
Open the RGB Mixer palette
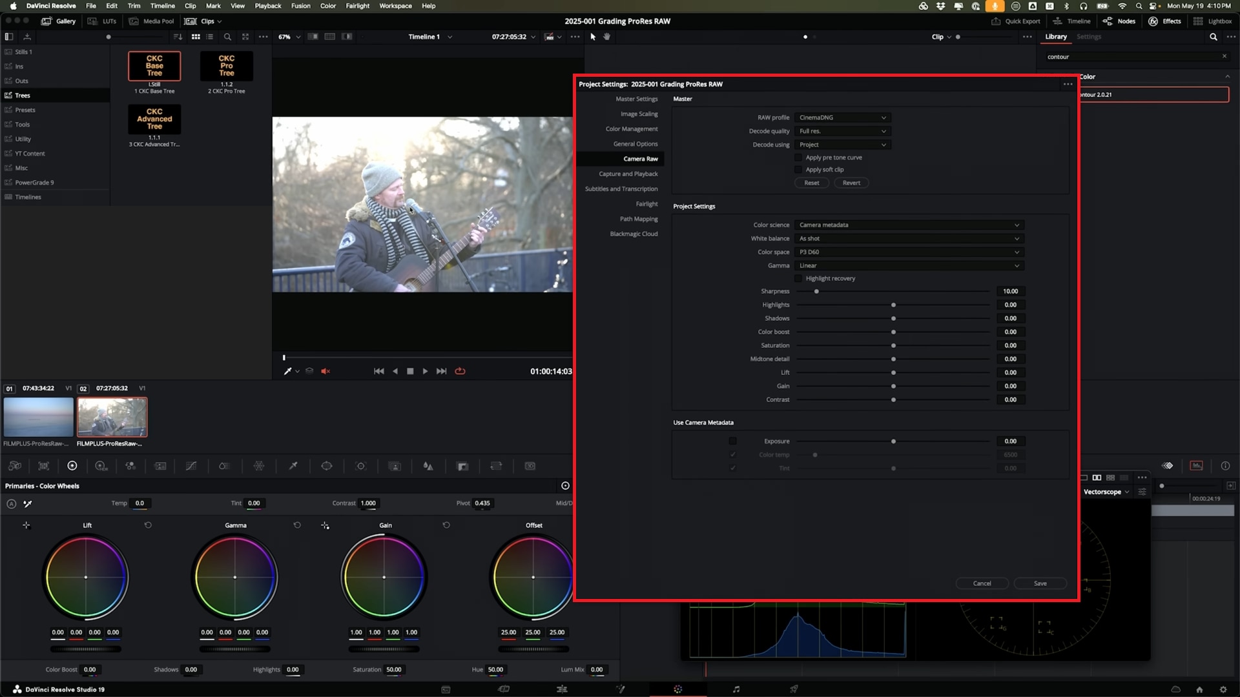(130, 466)
